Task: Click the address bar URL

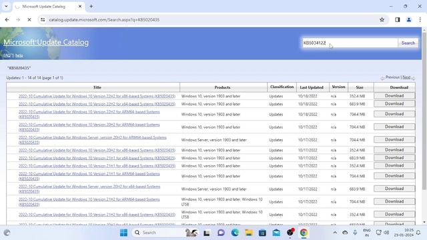Action: point(104,19)
